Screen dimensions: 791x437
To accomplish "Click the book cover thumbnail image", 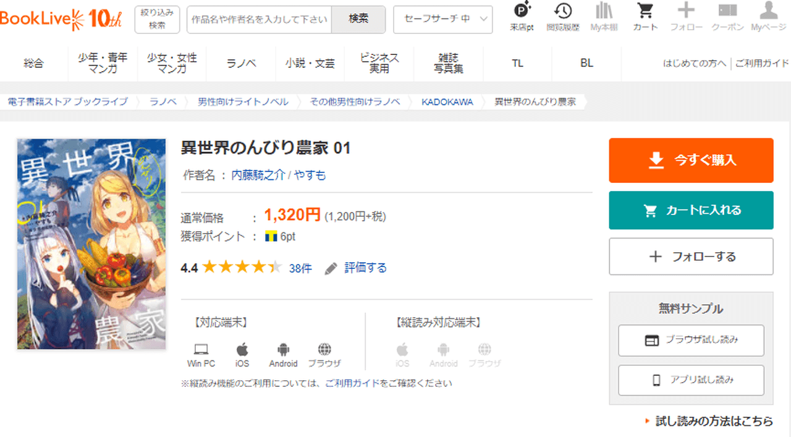I will click(91, 244).
